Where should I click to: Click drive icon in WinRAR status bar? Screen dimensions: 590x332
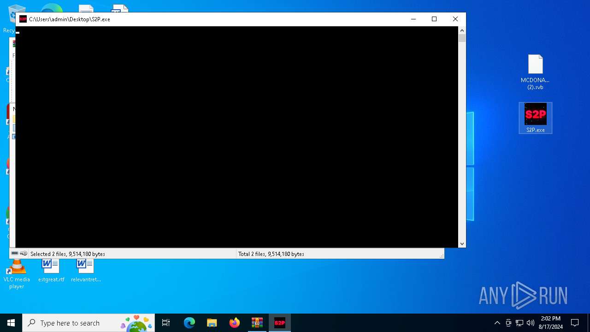coord(15,254)
